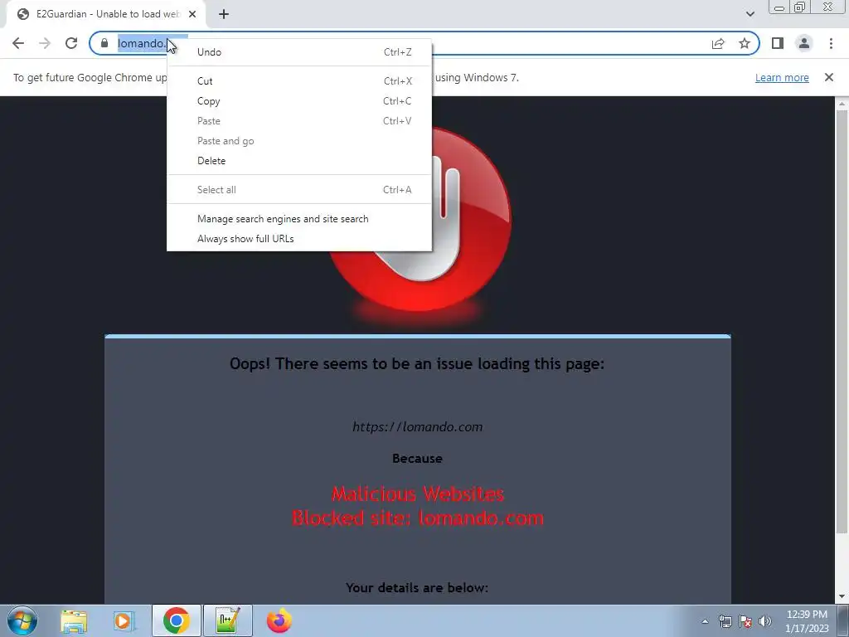Click the 'Your details are below:' text

[417, 588]
